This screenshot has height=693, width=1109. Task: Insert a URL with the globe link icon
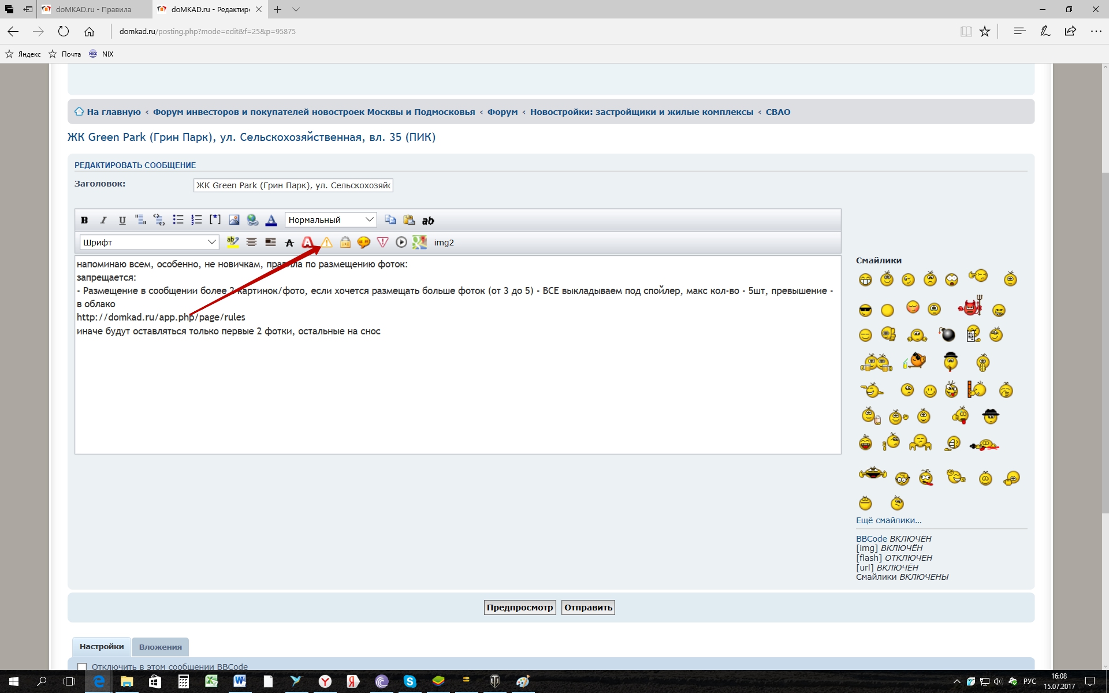pyautogui.click(x=252, y=220)
